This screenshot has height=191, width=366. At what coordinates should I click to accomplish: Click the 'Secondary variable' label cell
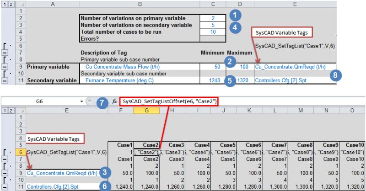(53, 80)
